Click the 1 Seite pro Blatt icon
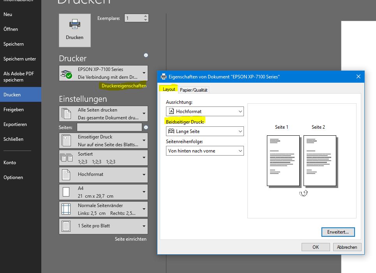Screen dimensions: 376x273 point(66,226)
